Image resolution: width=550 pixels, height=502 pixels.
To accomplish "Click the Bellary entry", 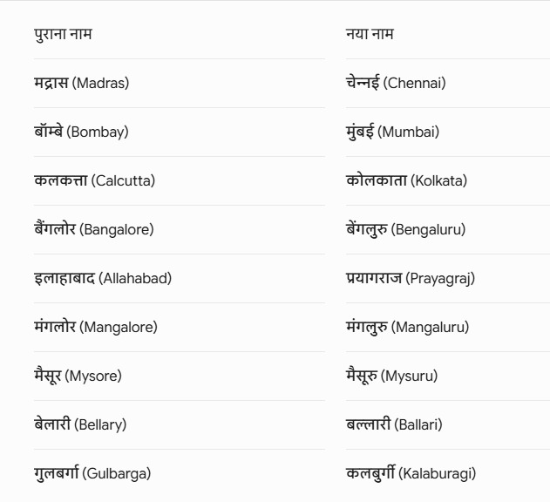I will pos(80,424).
